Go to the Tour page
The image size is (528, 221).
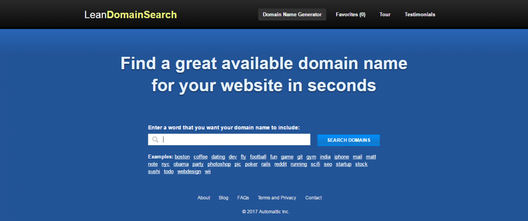coord(385,15)
